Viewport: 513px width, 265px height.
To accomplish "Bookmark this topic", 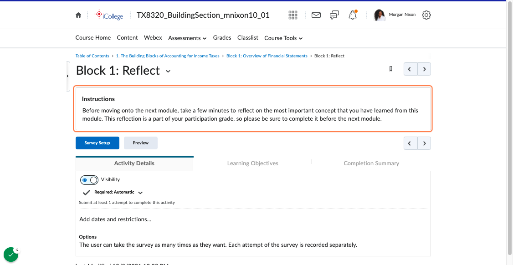I will tap(390, 69).
